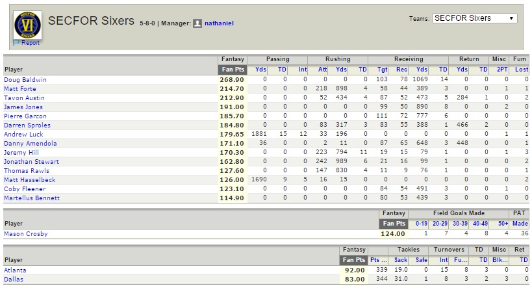This screenshot has width=532, height=288.
Task: Sort by Receiving TD column
Action: 443,70
